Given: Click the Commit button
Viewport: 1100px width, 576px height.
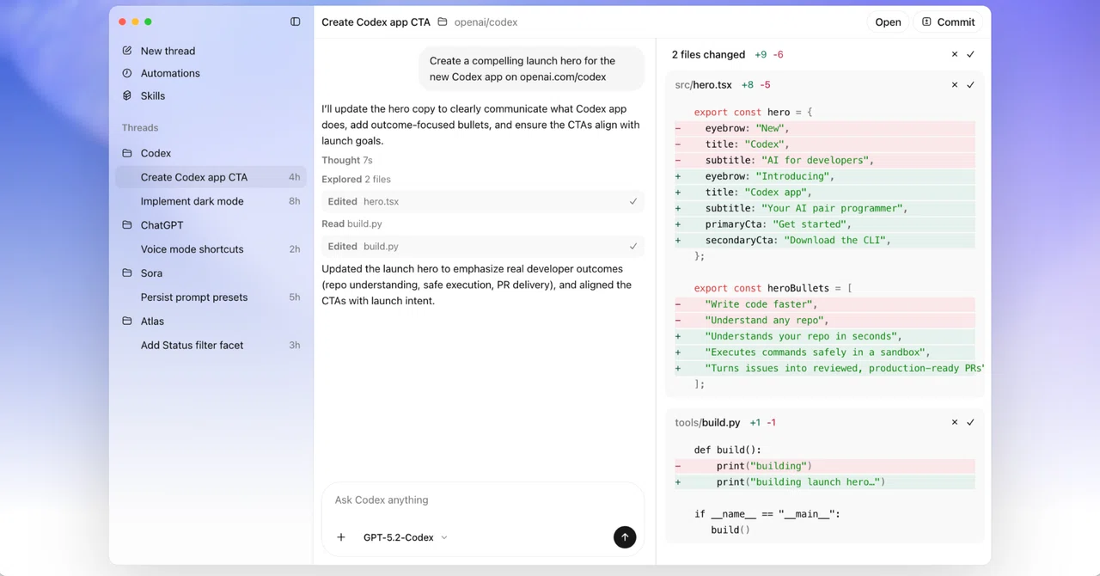Looking at the screenshot, I should click(x=949, y=21).
